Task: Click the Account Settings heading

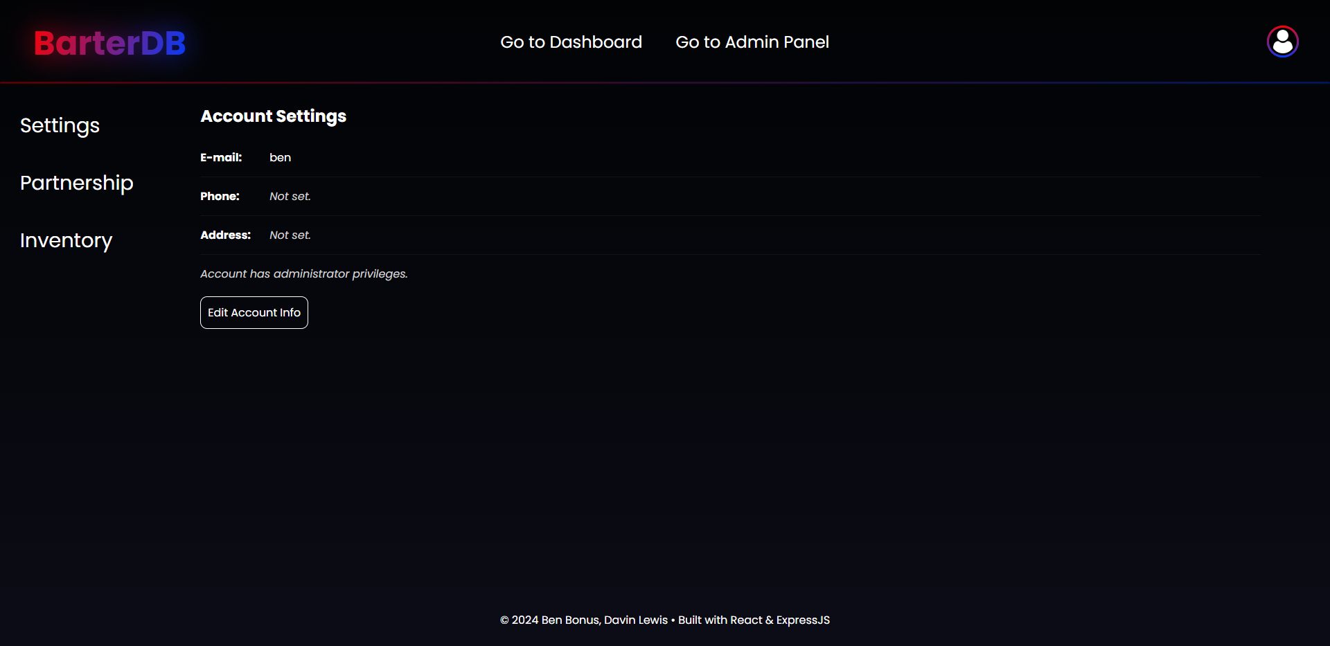Action: (273, 116)
